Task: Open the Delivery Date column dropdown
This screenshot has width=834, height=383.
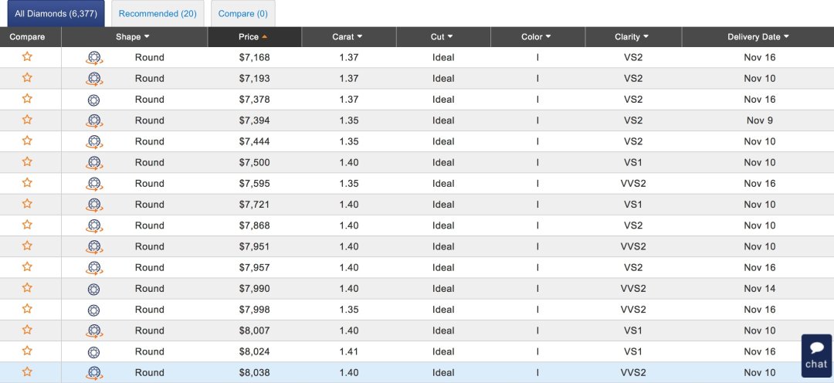Action: (758, 37)
